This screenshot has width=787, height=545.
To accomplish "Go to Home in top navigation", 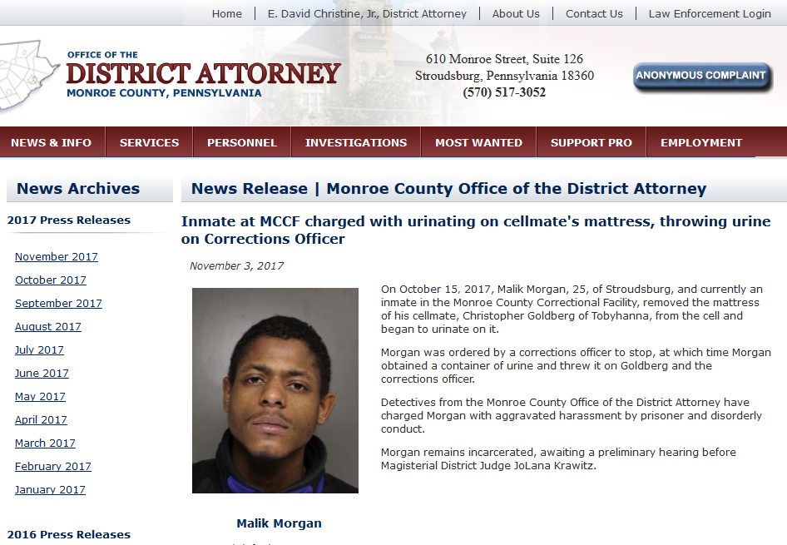I will point(227,13).
